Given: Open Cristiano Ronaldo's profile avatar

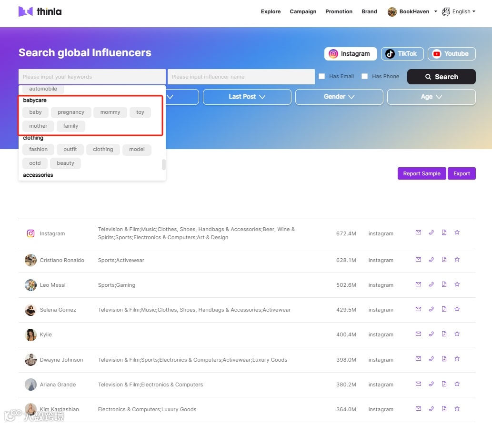Looking at the screenshot, I should click(30, 260).
